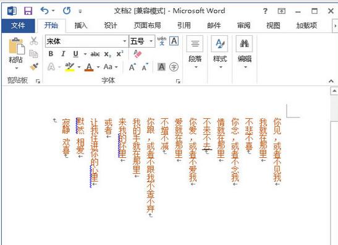Clear all formatting with eraser icon
This screenshot has height=245, width=338.
click(x=137, y=54)
